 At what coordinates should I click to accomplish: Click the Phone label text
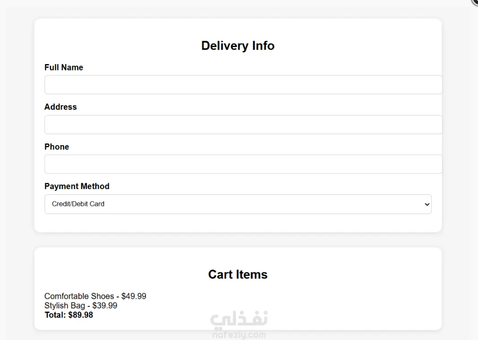(57, 146)
